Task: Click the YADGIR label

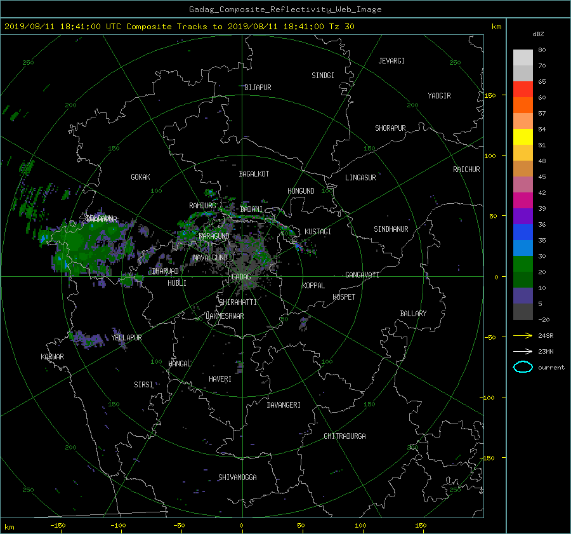Action: click(x=439, y=96)
